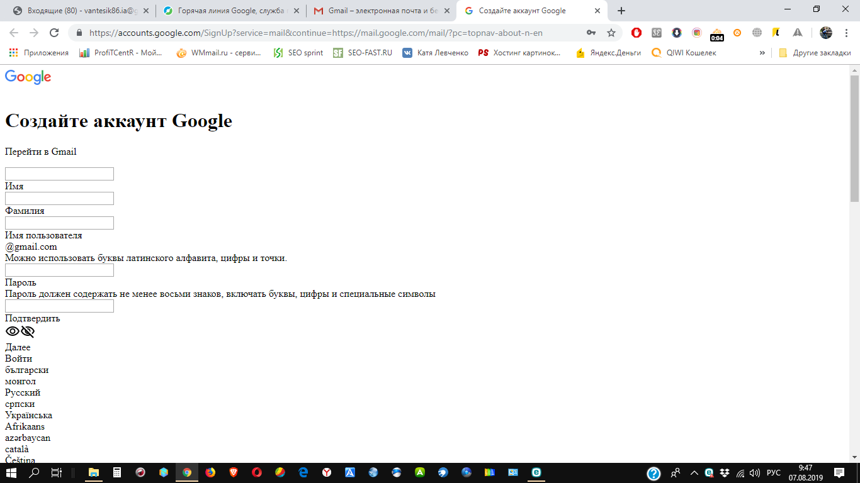Select монгол language
This screenshot has width=860, height=483.
click(20, 381)
